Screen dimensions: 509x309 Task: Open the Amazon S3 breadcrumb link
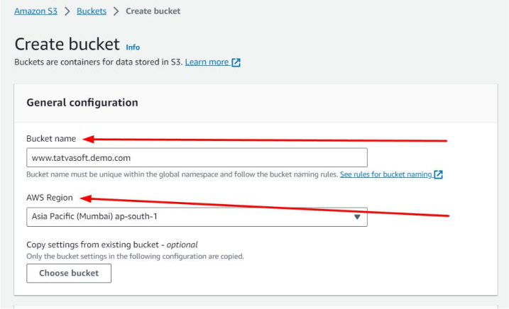click(x=37, y=11)
